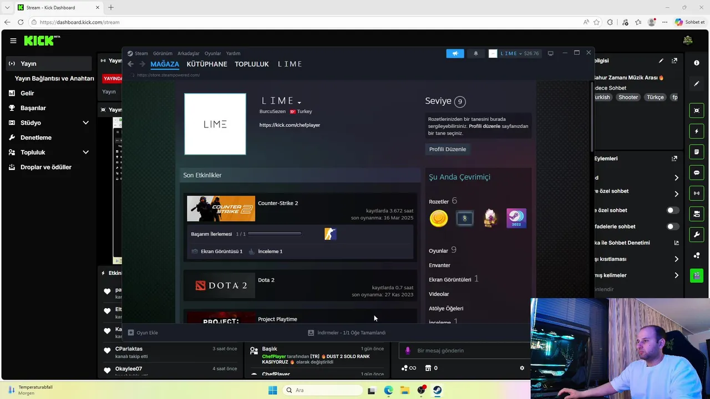Image resolution: width=710 pixels, height=399 pixels.
Task: Click the note document sidebar icon
Action: 697,152
